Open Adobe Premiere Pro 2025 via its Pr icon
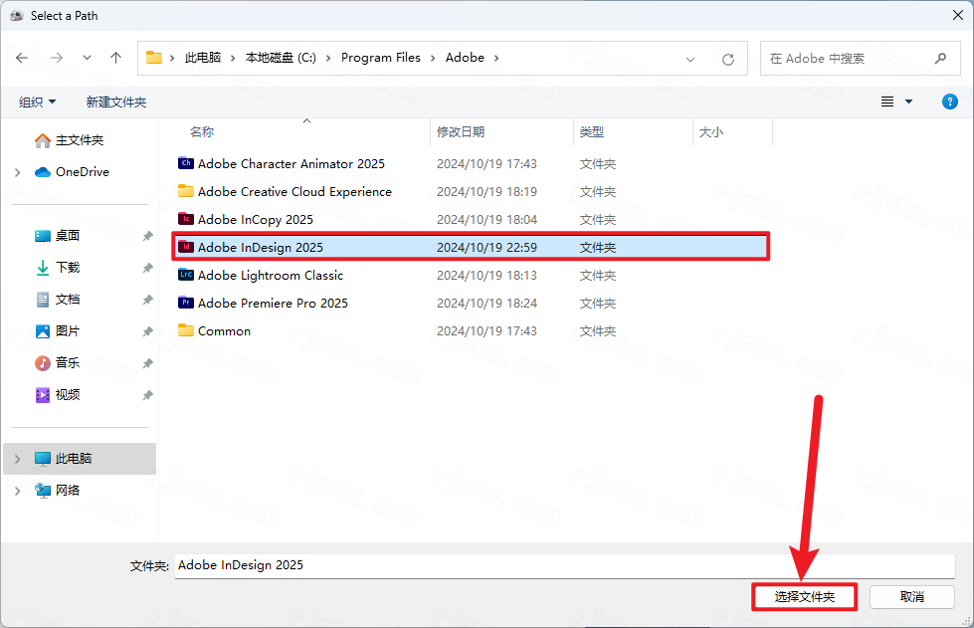 (185, 303)
